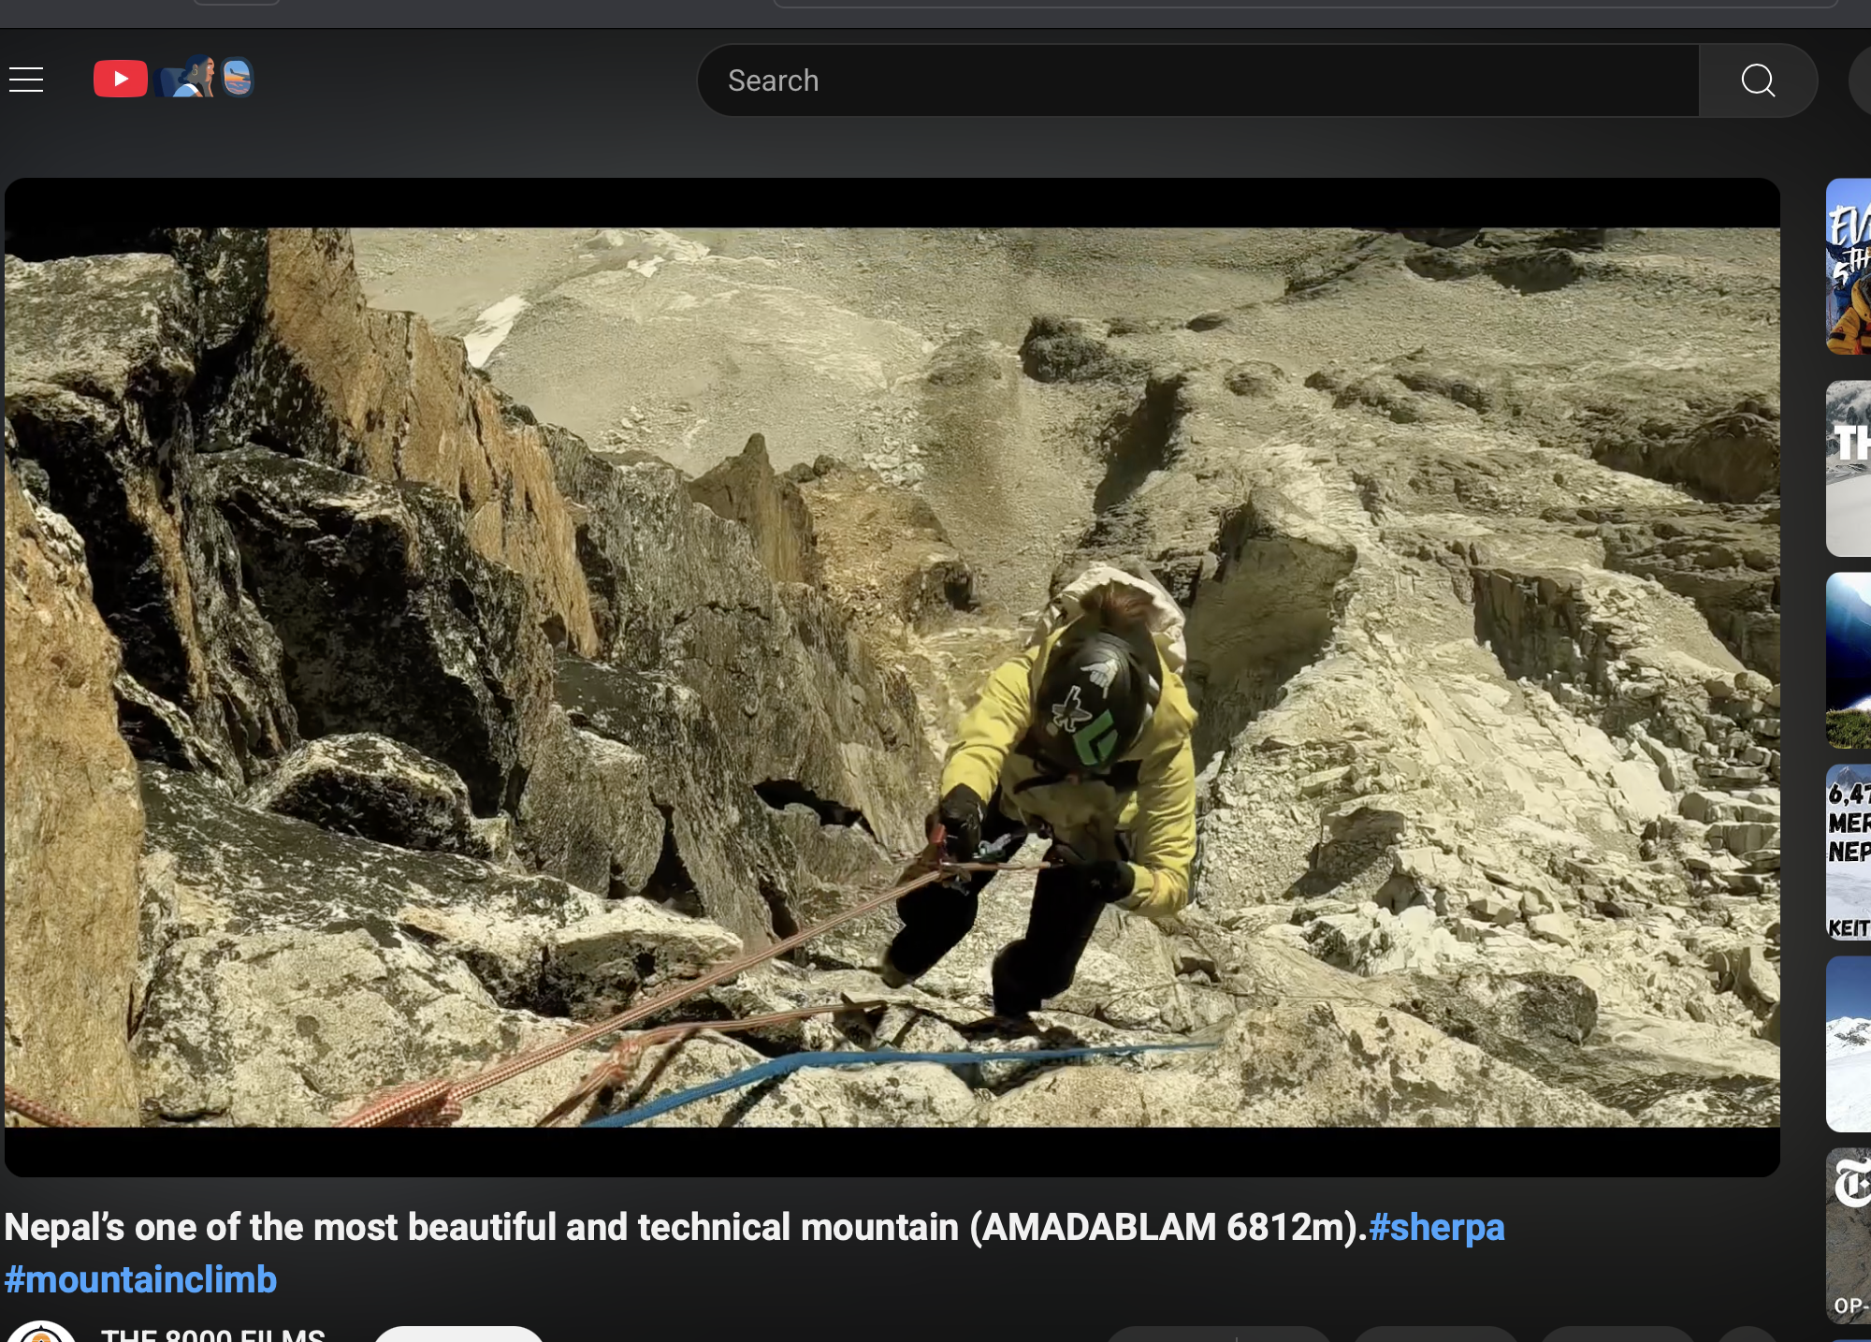Open the first suggested Everest video thumbnail

[x=1849, y=266]
